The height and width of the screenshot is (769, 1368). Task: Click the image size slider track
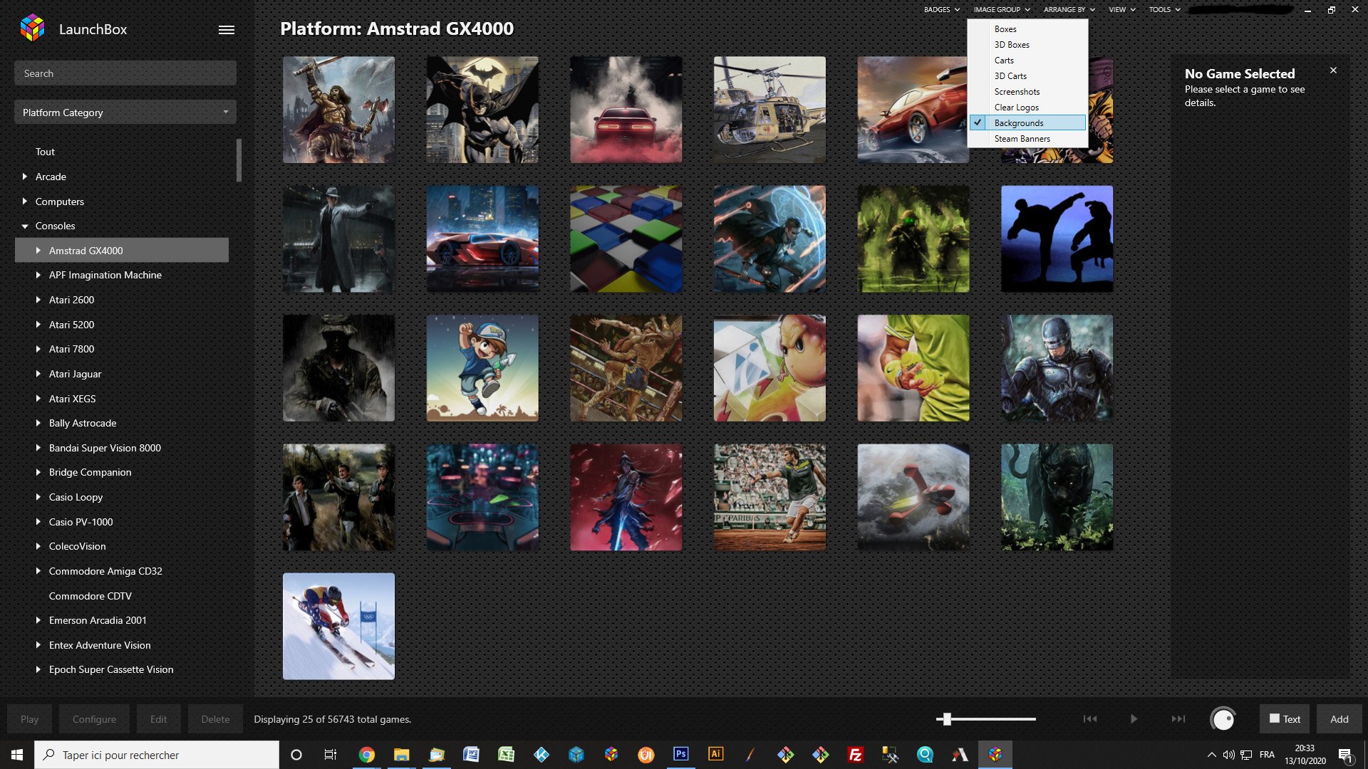click(986, 719)
